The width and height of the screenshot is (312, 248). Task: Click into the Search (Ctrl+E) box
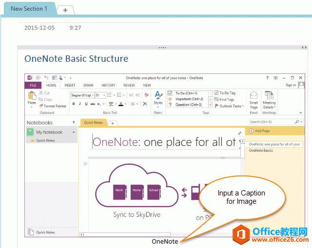271,122
